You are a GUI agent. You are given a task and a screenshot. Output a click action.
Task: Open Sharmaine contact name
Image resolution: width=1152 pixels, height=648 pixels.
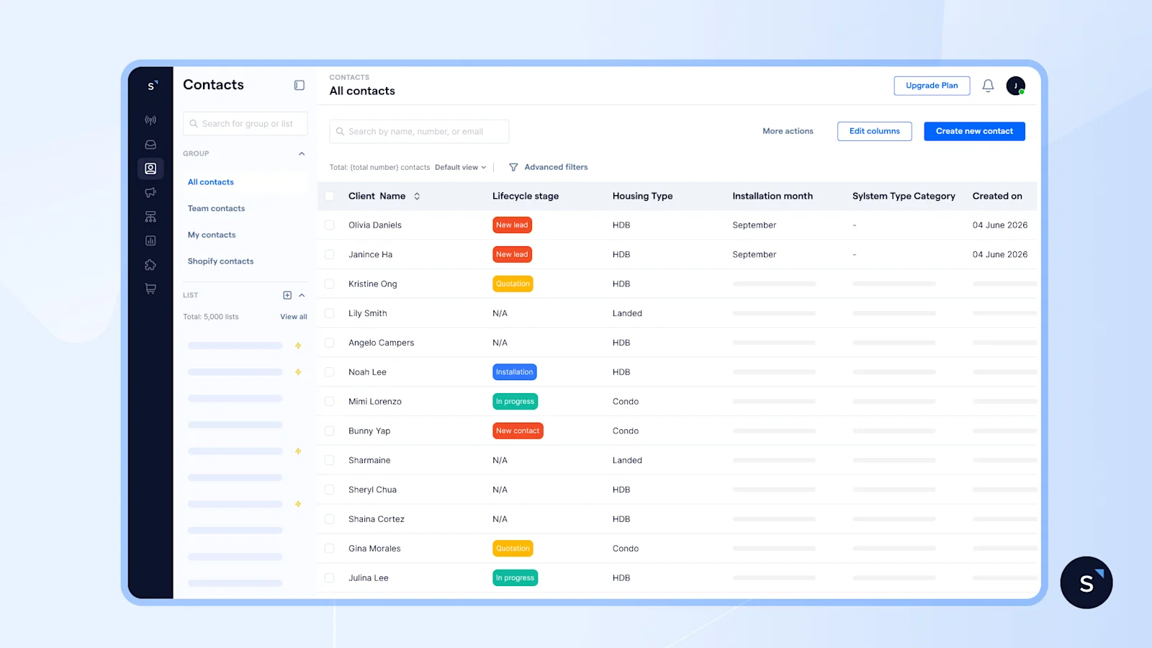coord(369,460)
